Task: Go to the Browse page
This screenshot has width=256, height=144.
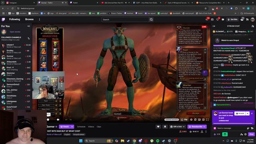Action: 29,19
